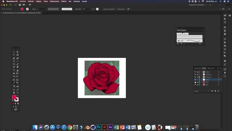Toggle the lock on Sombras 1 layer
This screenshot has height=131, width=232.
click(x=198, y=74)
